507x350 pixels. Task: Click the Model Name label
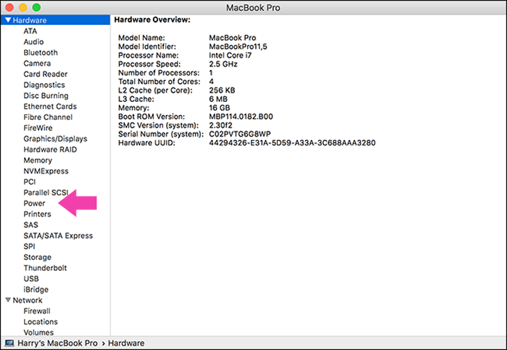(x=142, y=37)
